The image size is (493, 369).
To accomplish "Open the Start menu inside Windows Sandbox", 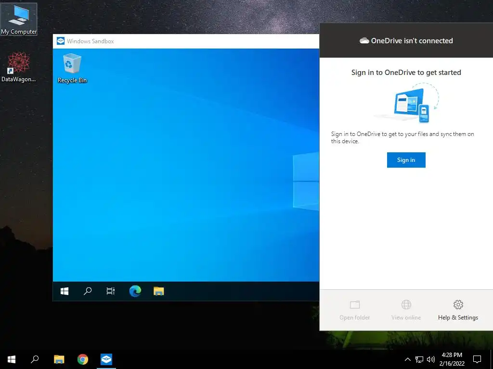I will tap(65, 291).
